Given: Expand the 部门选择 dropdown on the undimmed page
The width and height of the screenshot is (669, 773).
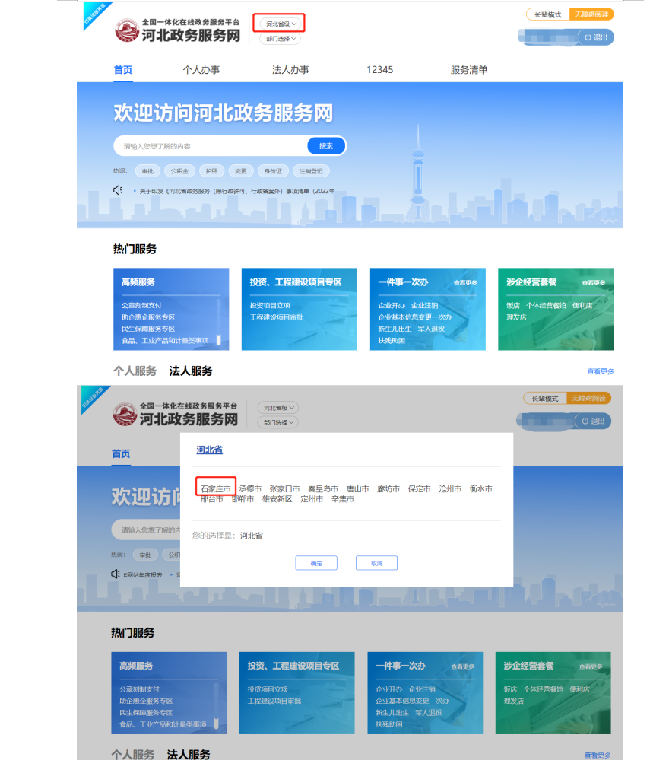Looking at the screenshot, I should (280, 39).
